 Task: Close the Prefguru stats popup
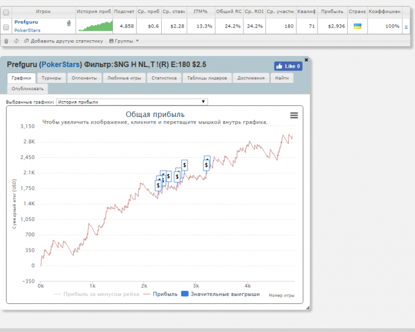tap(306, 60)
